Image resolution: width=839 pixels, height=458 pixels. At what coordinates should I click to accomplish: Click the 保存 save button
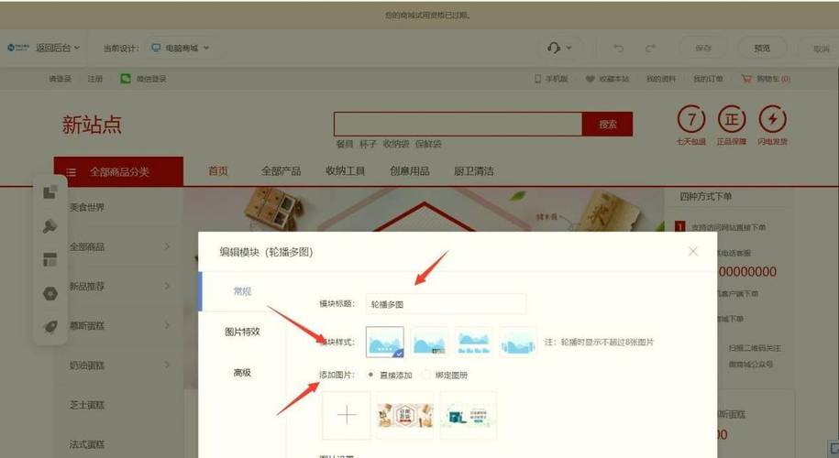[703, 48]
